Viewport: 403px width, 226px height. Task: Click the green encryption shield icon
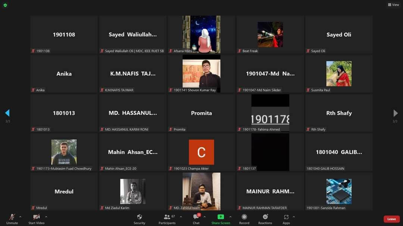pos(5,5)
